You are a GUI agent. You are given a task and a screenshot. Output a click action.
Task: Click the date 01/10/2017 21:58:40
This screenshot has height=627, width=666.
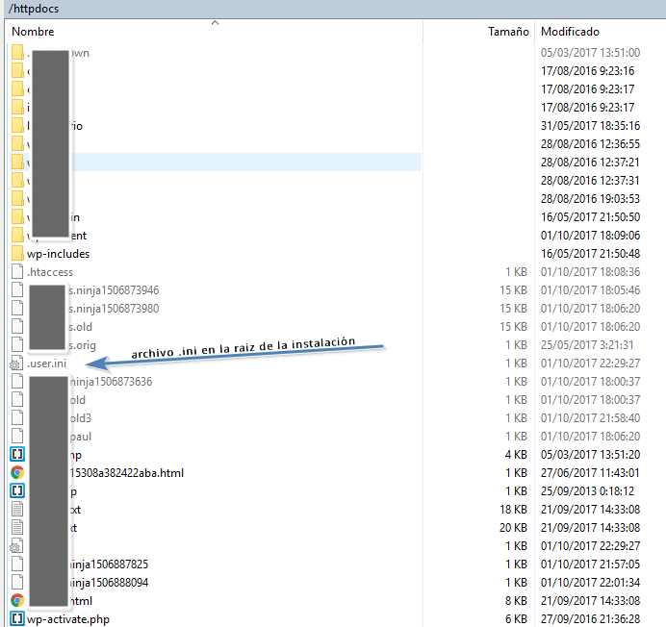coord(590,418)
